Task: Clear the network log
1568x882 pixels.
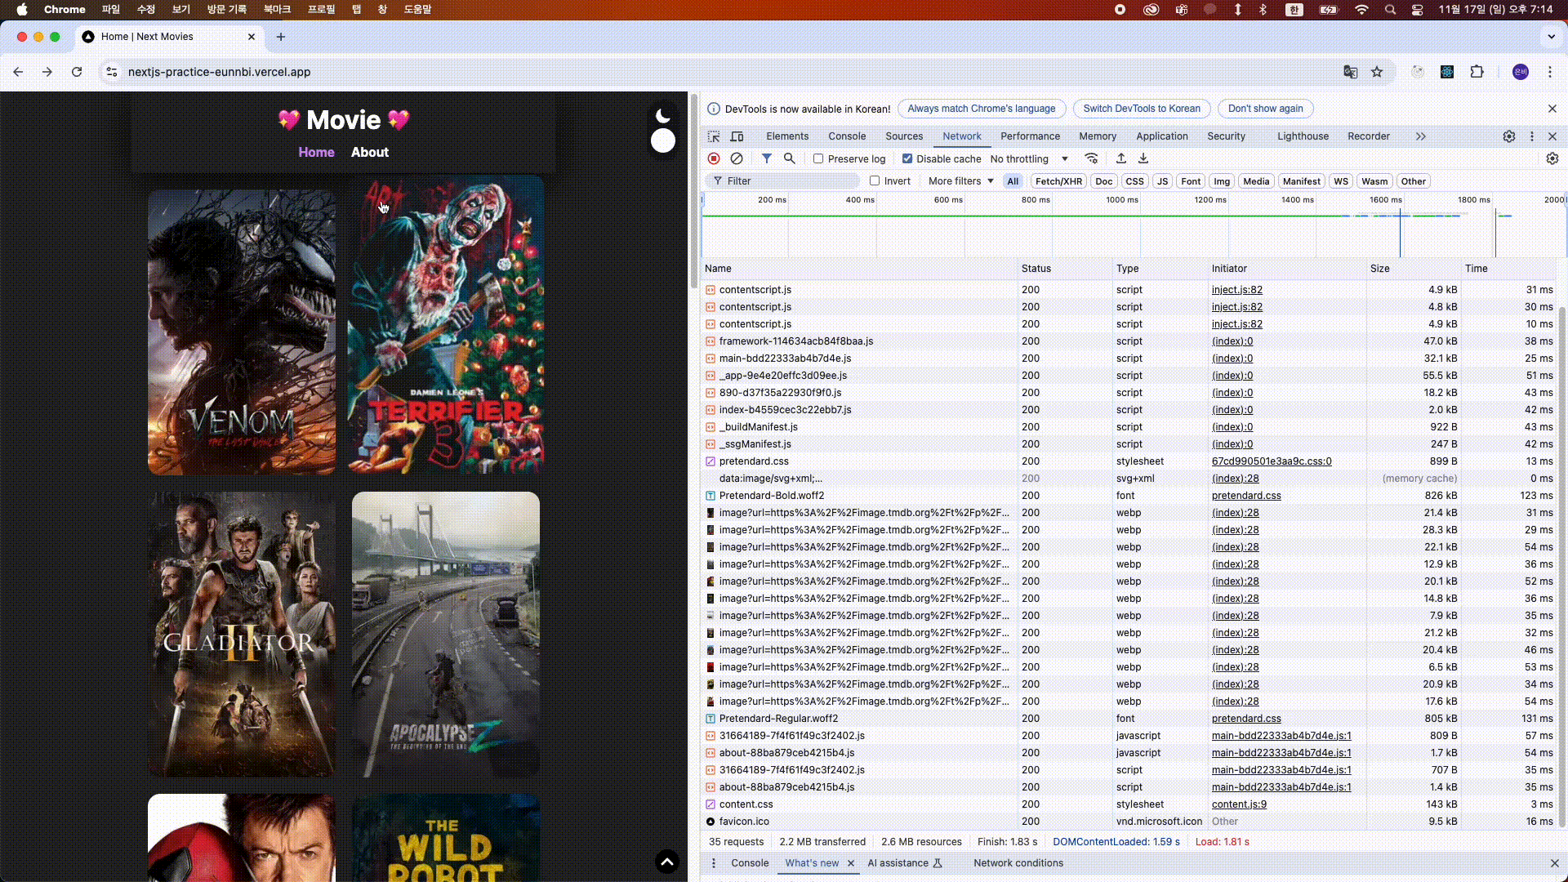Action: 737,158
